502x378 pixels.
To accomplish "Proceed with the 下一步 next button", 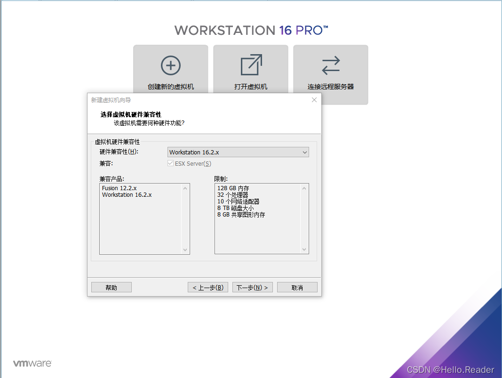I will pyautogui.click(x=252, y=287).
